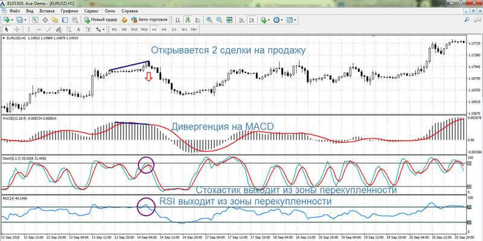Switch chart to Japanese candlesticks

[188, 20]
